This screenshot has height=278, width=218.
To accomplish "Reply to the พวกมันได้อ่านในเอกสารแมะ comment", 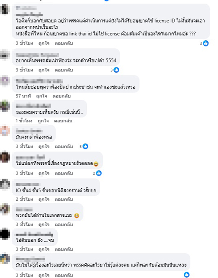I will pyautogui.click(x=64, y=224).
